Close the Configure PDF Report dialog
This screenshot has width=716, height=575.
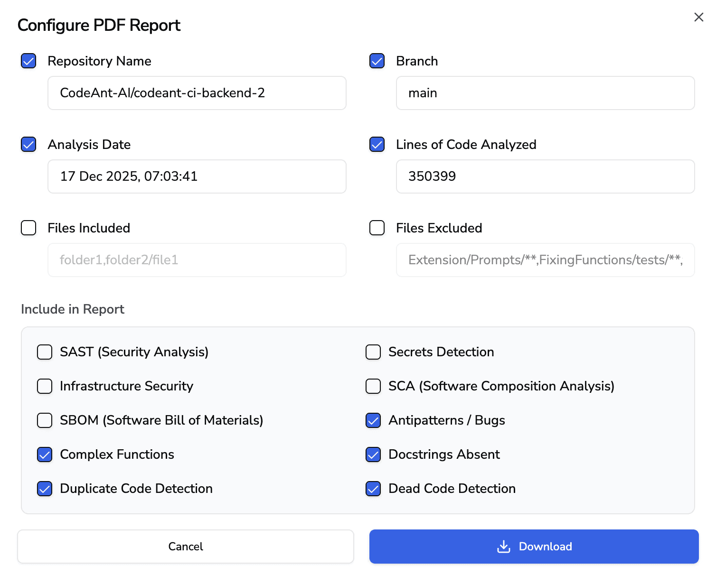[x=698, y=17]
